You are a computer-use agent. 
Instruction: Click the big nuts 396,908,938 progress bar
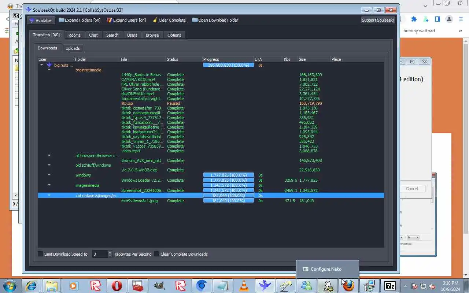pos(228,65)
